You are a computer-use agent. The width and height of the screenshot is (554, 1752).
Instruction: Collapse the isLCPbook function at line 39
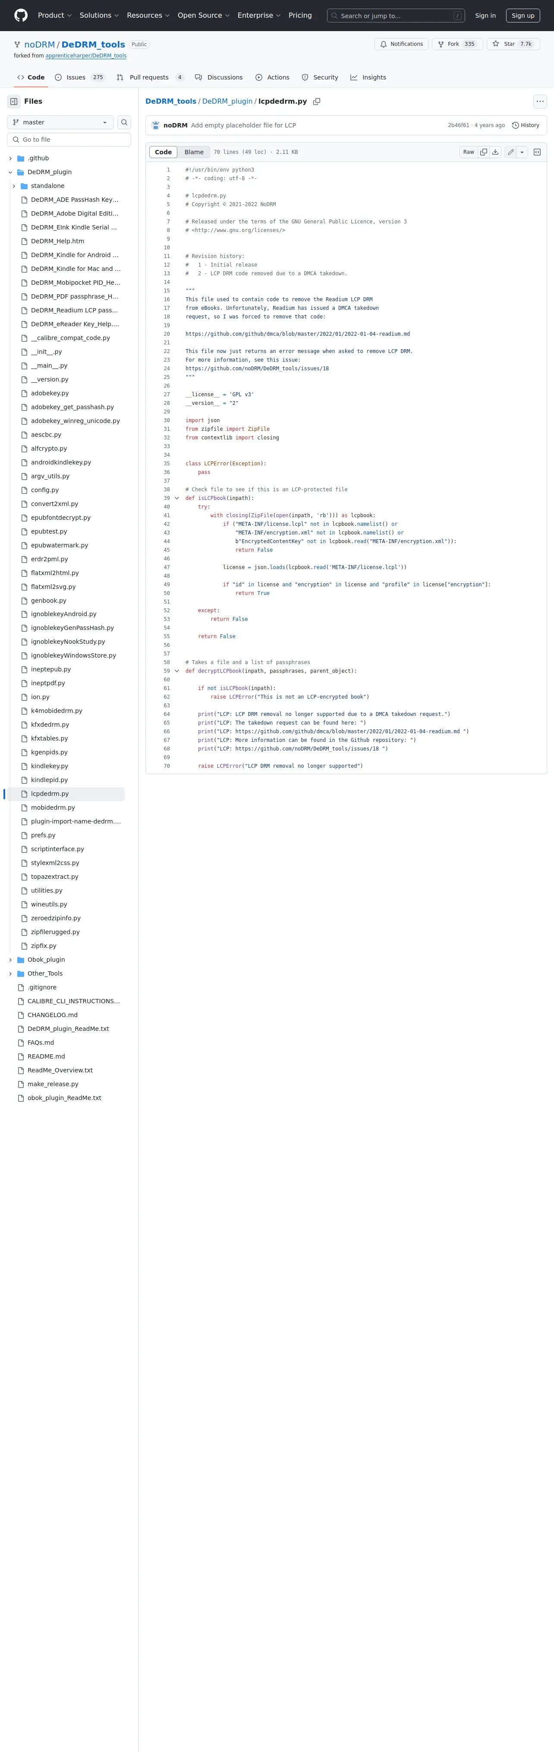tap(177, 498)
